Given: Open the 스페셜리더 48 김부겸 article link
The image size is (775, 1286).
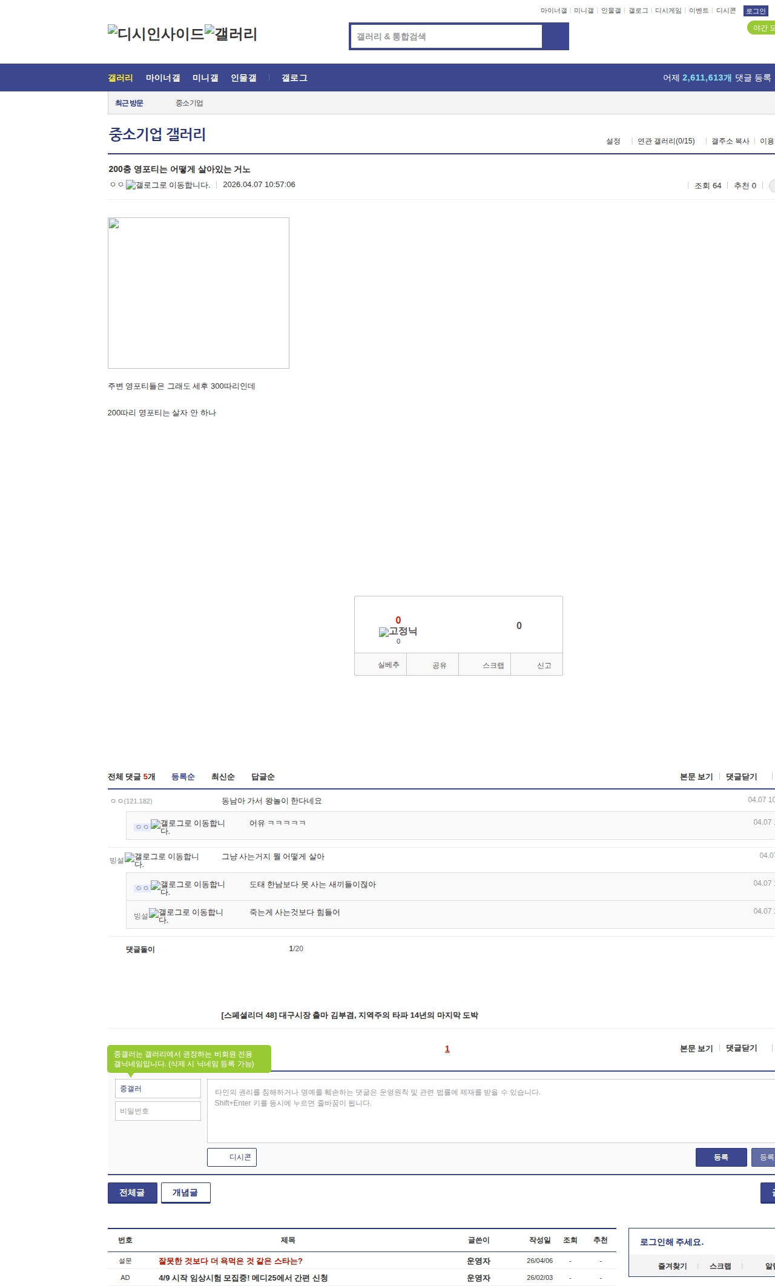Looking at the screenshot, I should [x=349, y=1015].
